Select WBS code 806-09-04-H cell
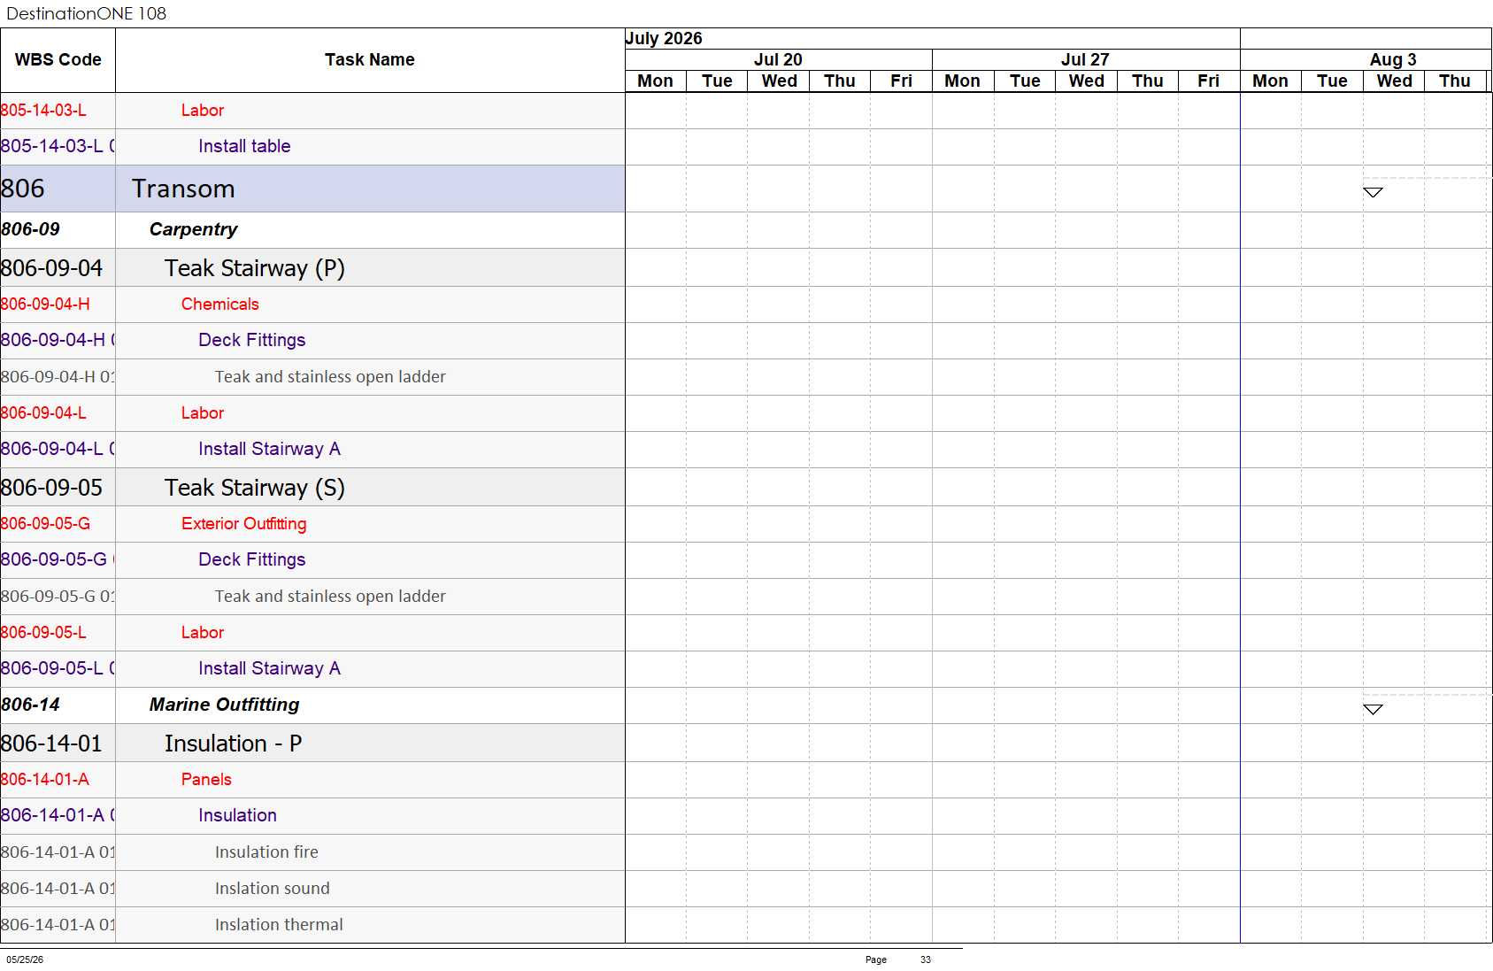The image size is (1493, 971). tap(58, 304)
